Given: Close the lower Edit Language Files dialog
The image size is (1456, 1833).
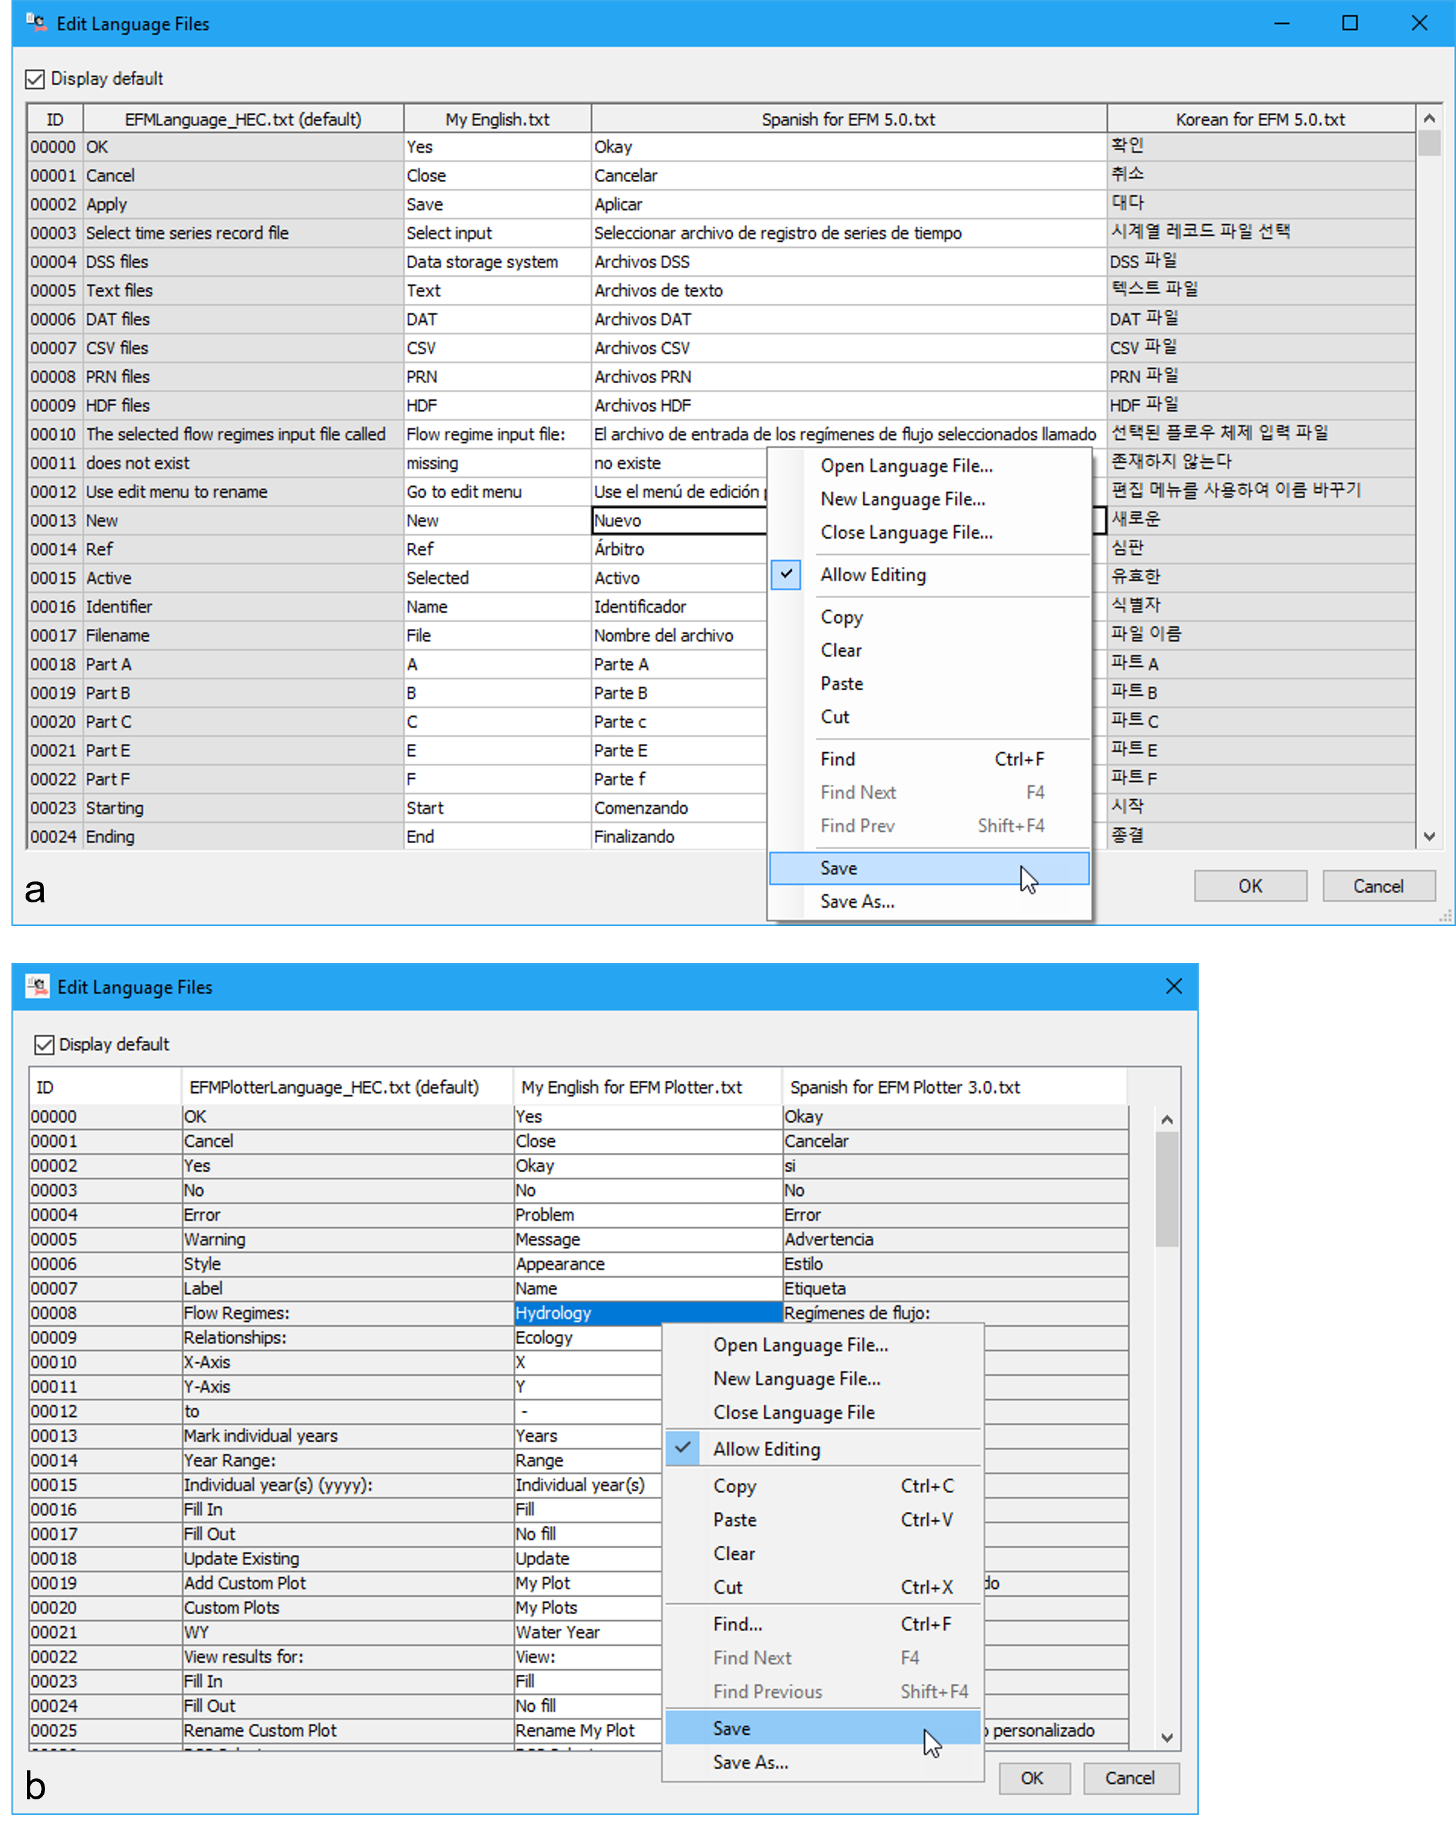Looking at the screenshot, I should pyautogui.click(x=1174, y=987).
